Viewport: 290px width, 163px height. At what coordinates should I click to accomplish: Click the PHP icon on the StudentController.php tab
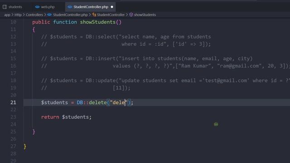coord(70,7)
